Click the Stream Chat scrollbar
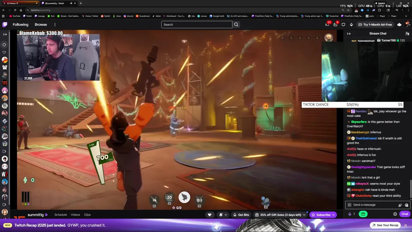Viewport: 412px width, 232px height. [411, 189]
